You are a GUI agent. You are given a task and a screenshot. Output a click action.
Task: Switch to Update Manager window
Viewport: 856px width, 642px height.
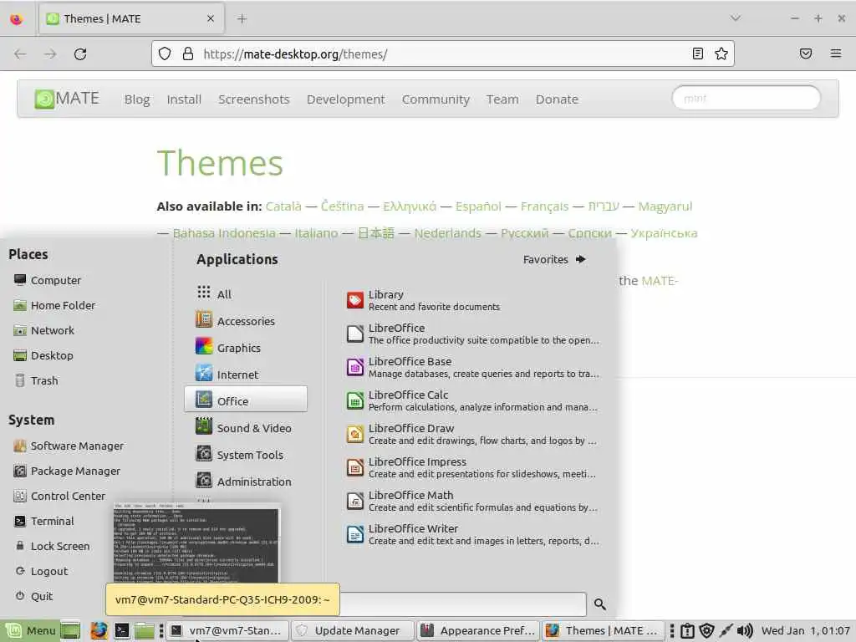(x=352, y=630)
